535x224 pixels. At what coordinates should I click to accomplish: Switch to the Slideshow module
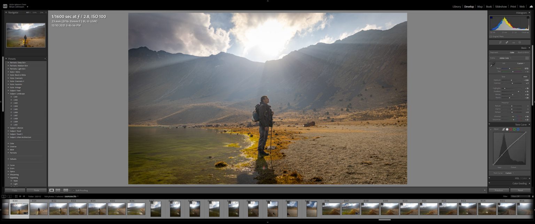point(500,6)
